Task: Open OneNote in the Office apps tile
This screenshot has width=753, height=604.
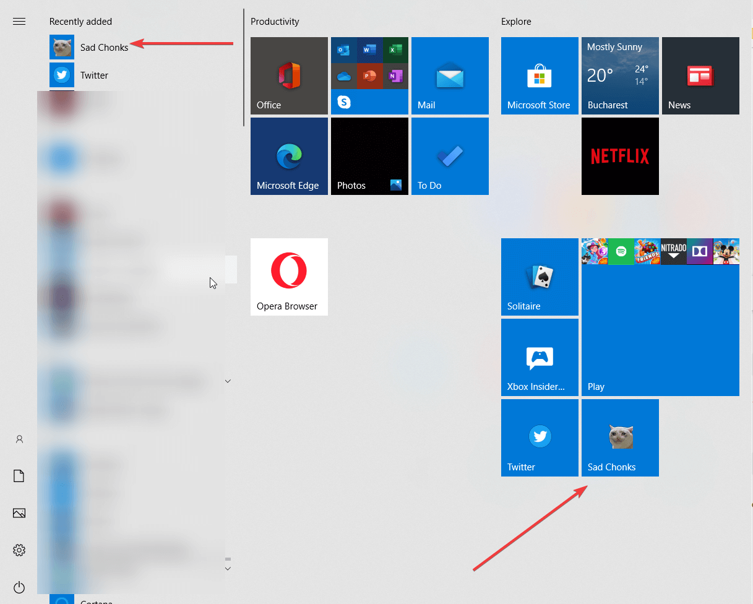Action: (x=395, y=75)
